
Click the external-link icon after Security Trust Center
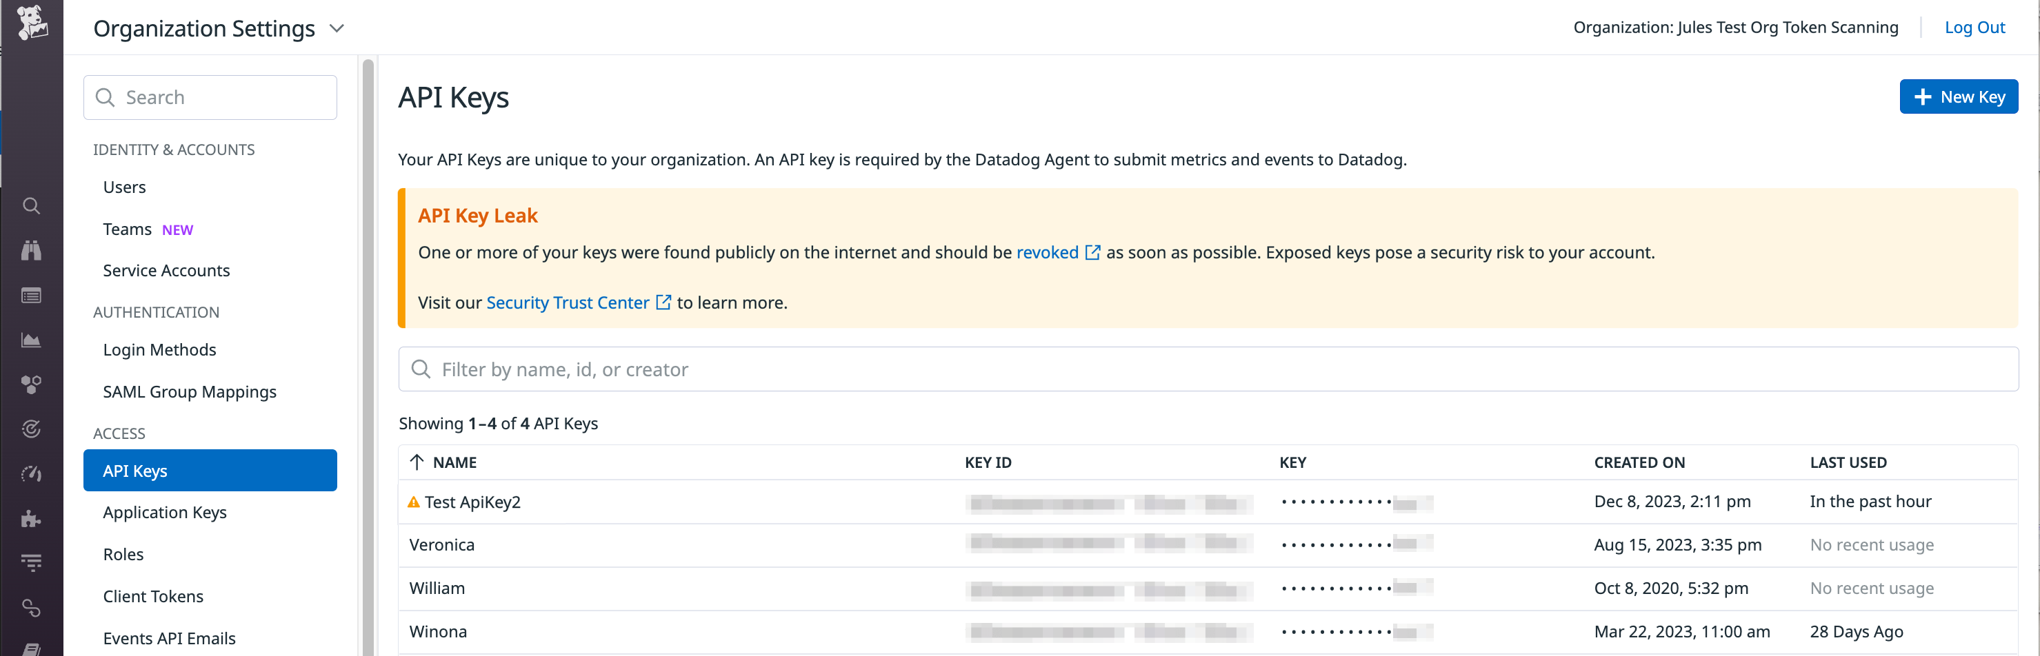pos(663,302)
